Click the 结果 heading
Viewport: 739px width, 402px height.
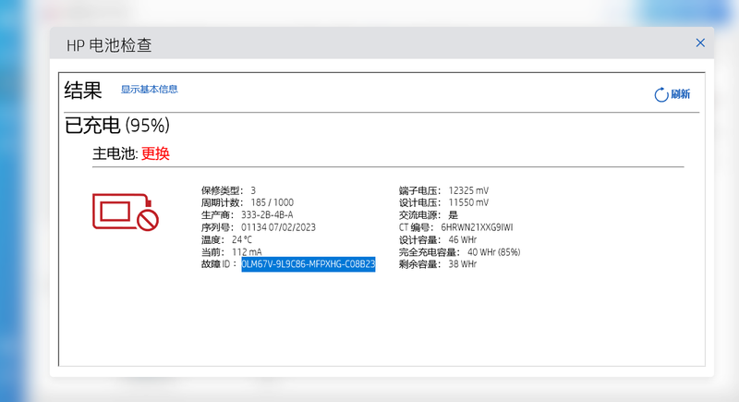click(83, 91)
